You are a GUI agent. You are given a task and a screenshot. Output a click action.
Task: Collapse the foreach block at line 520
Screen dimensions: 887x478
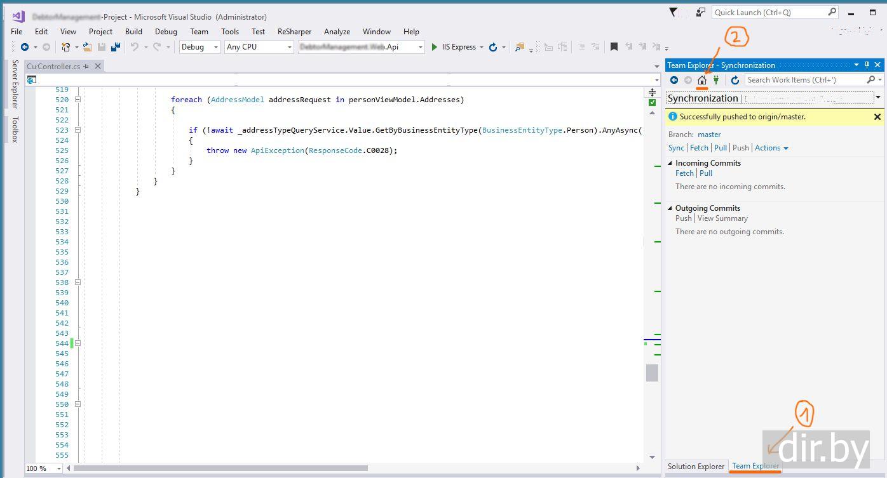pos(78,100)
